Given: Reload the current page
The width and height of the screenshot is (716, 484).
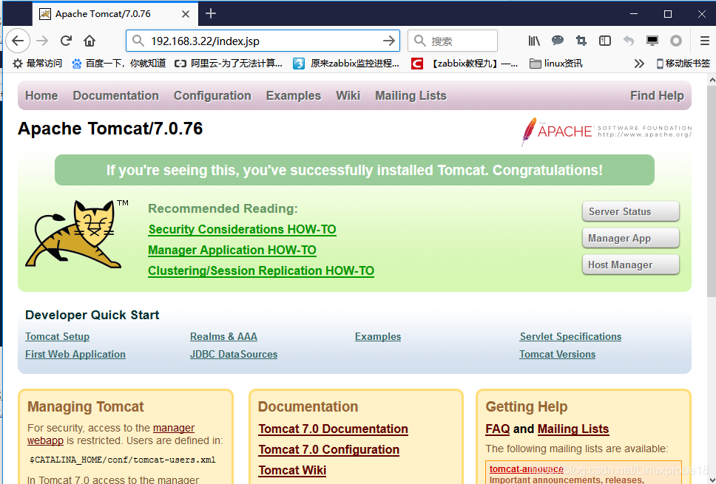Looking at the screenshot, I should pyautogui.click(x=67, y=41).
